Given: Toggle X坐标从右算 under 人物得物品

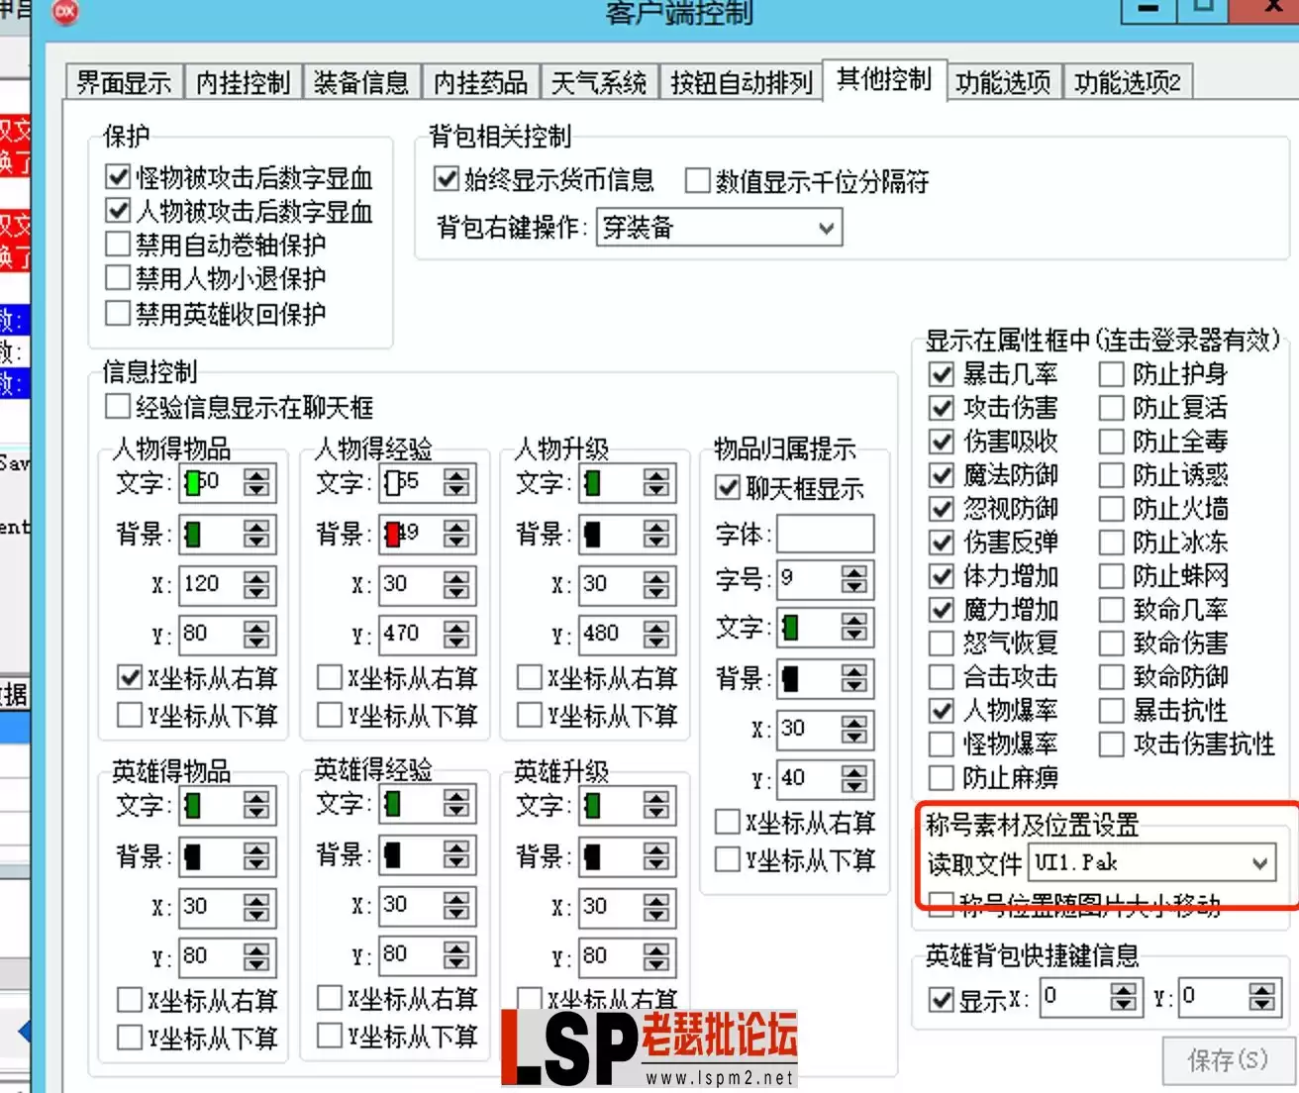Looking at the screenshot, I should (x=130, y=677).
